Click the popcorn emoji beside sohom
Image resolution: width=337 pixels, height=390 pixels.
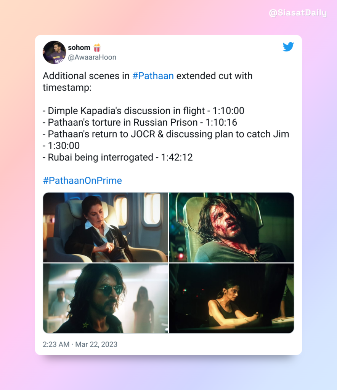(97, 48)
